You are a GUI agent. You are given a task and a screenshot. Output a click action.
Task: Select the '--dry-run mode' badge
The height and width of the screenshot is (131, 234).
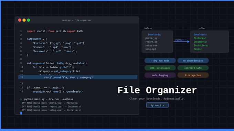pos(160,61)
